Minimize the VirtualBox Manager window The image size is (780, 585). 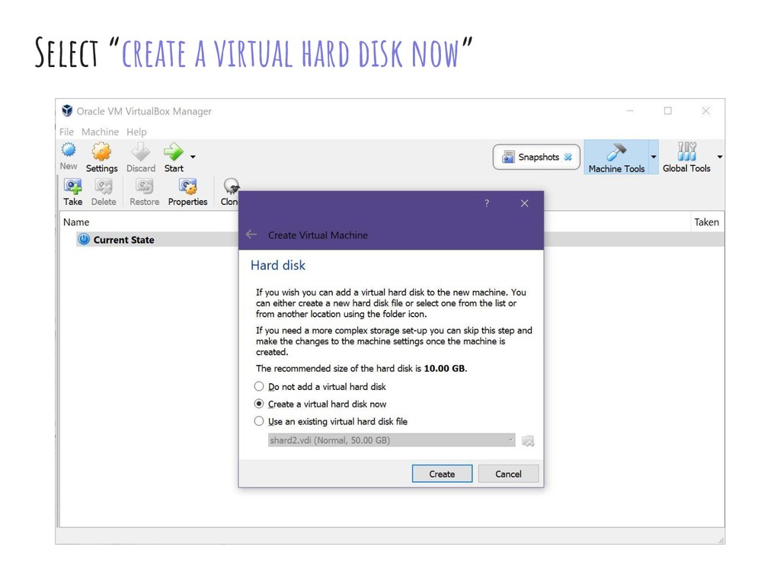pos(630,111)
